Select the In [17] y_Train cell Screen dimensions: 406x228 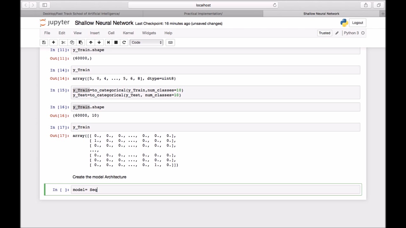click(216, 127)
